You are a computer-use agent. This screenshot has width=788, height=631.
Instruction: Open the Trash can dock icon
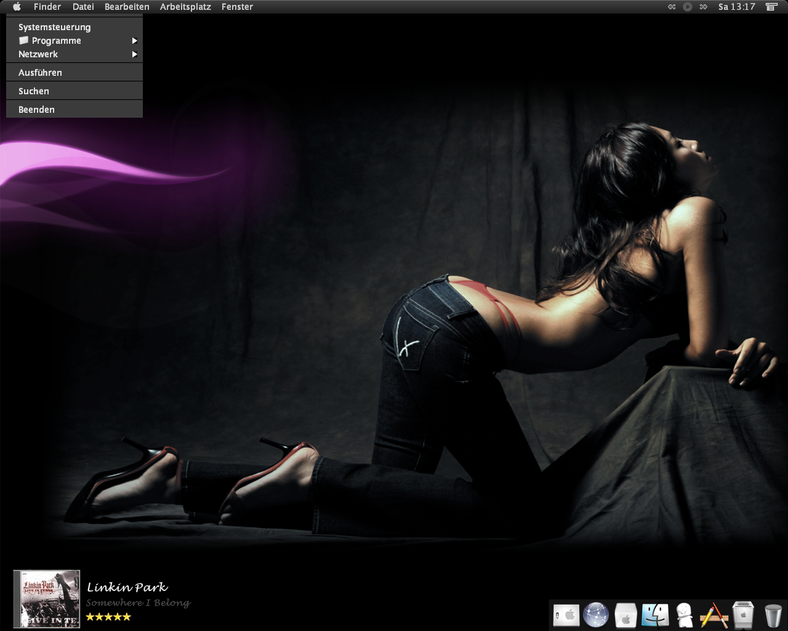pyautogui.click(x=773, y=616)
